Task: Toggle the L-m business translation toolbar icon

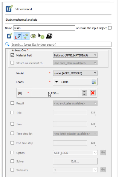Action: pyautogui.click(x=18, y=36)
